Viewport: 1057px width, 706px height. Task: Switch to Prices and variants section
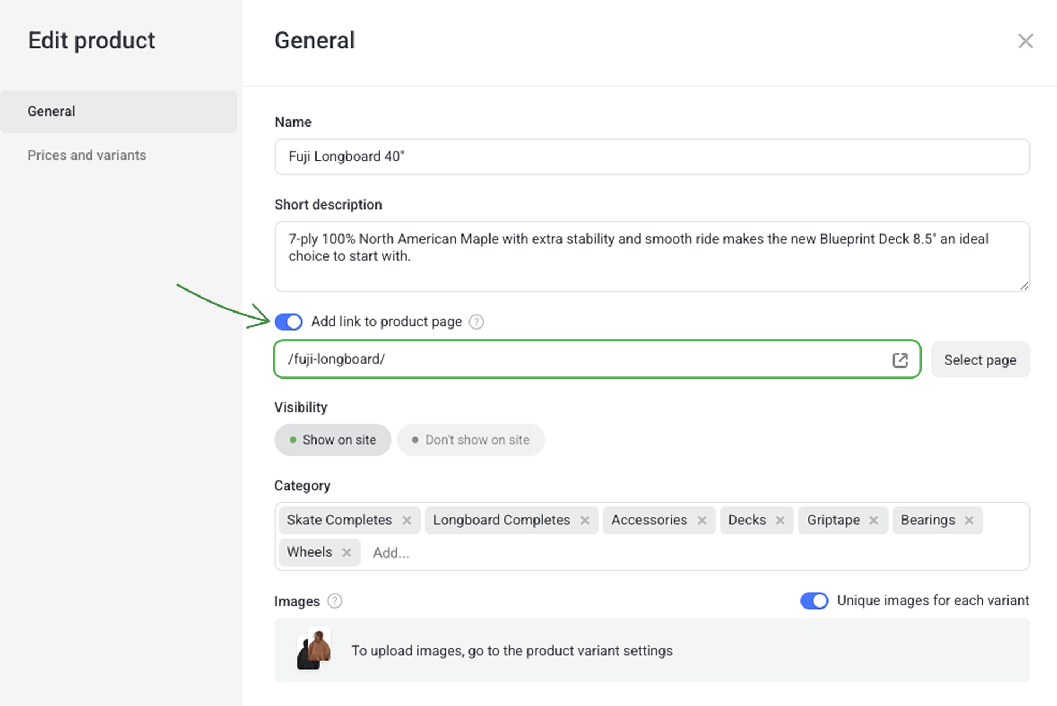(87, 155)
